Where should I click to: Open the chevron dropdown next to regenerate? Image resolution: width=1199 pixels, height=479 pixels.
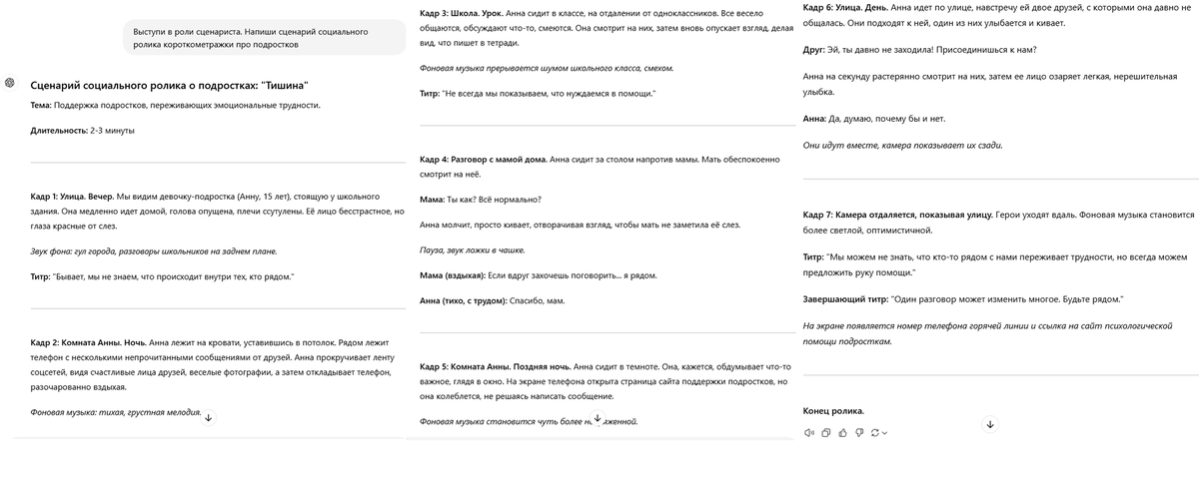click(x=884, y=433)
